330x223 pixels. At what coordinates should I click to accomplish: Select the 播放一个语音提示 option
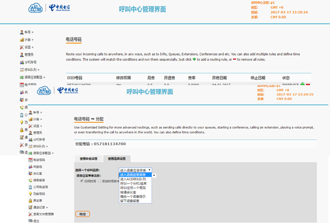135,196
